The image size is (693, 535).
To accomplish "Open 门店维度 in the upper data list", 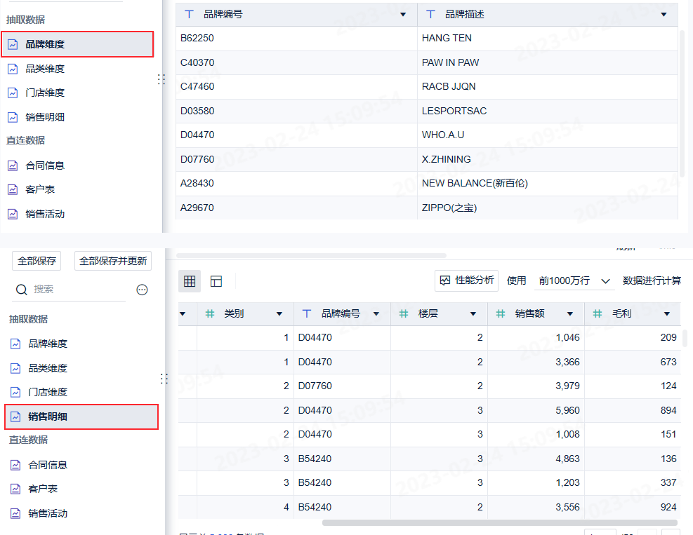I will point(45,93).
